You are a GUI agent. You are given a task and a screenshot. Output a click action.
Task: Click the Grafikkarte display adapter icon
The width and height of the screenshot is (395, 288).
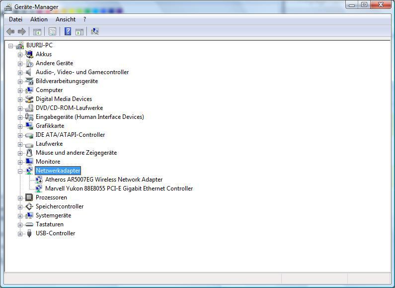(x=29, y=126)
